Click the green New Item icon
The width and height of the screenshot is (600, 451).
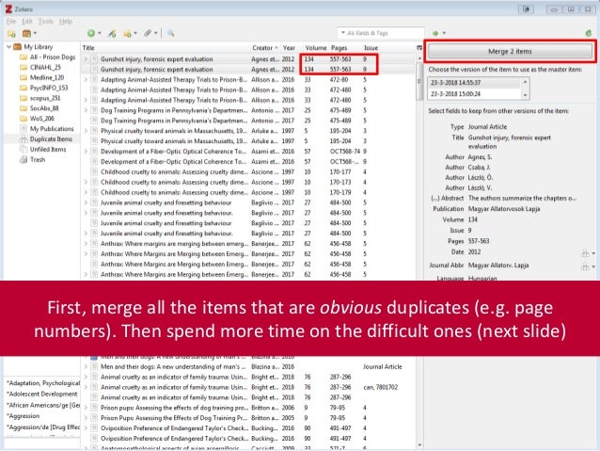pyautogui.click(x=91, y=33)
